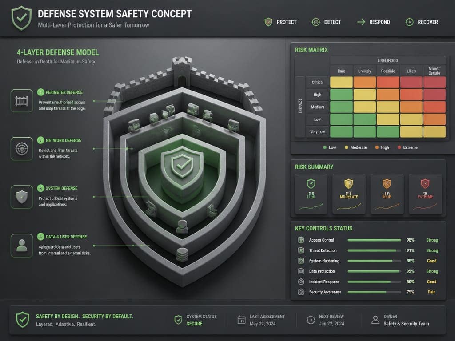Click the Last Assessment calendar icon
Viewport: 455px width, 341px height.
pyautogui.click(x=241, y=320)
